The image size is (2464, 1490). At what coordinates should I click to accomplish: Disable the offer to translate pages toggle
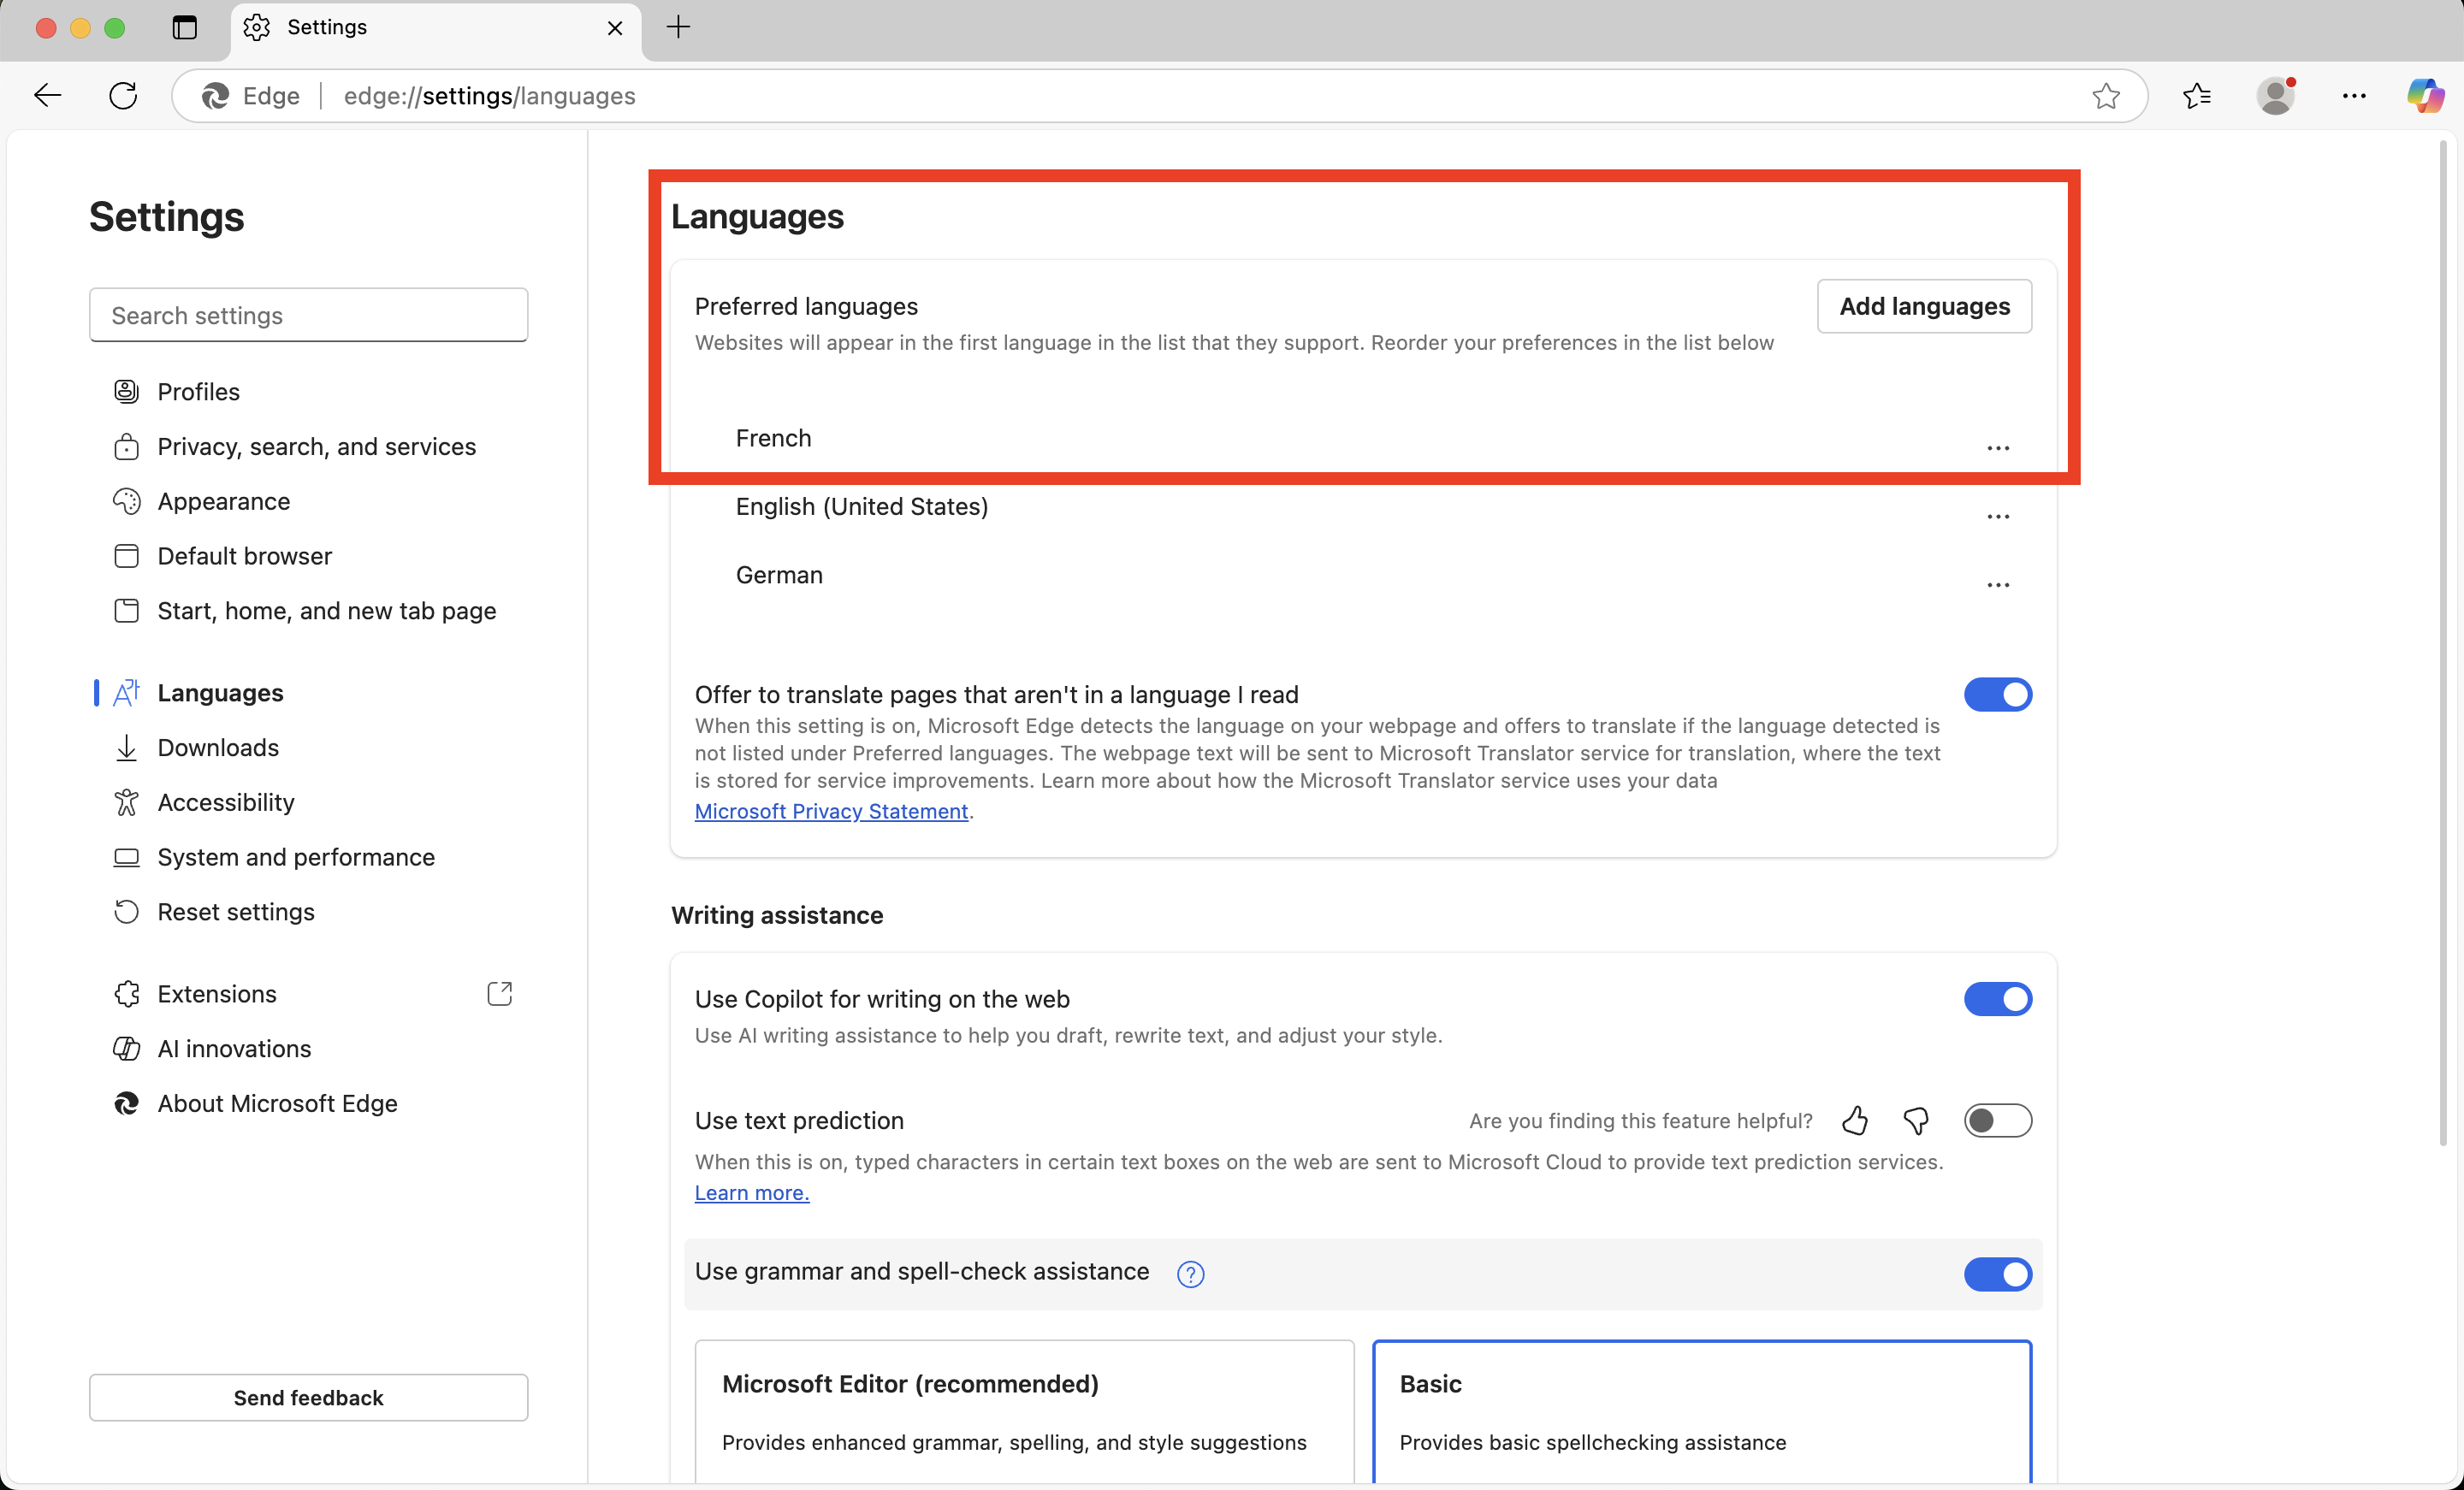coord(1997,695)
